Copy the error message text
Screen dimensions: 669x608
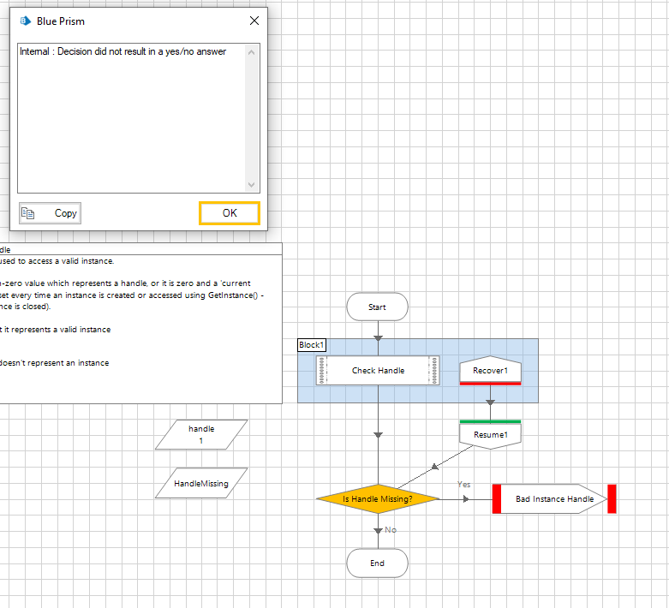point(50,213)
